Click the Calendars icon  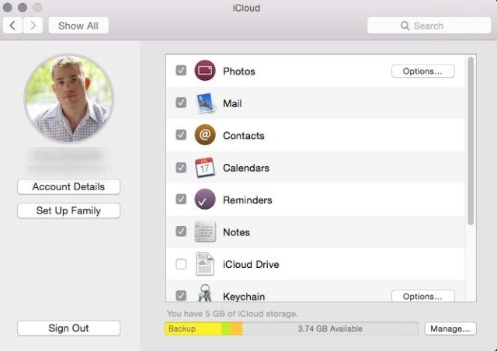[x=205, y=168]
